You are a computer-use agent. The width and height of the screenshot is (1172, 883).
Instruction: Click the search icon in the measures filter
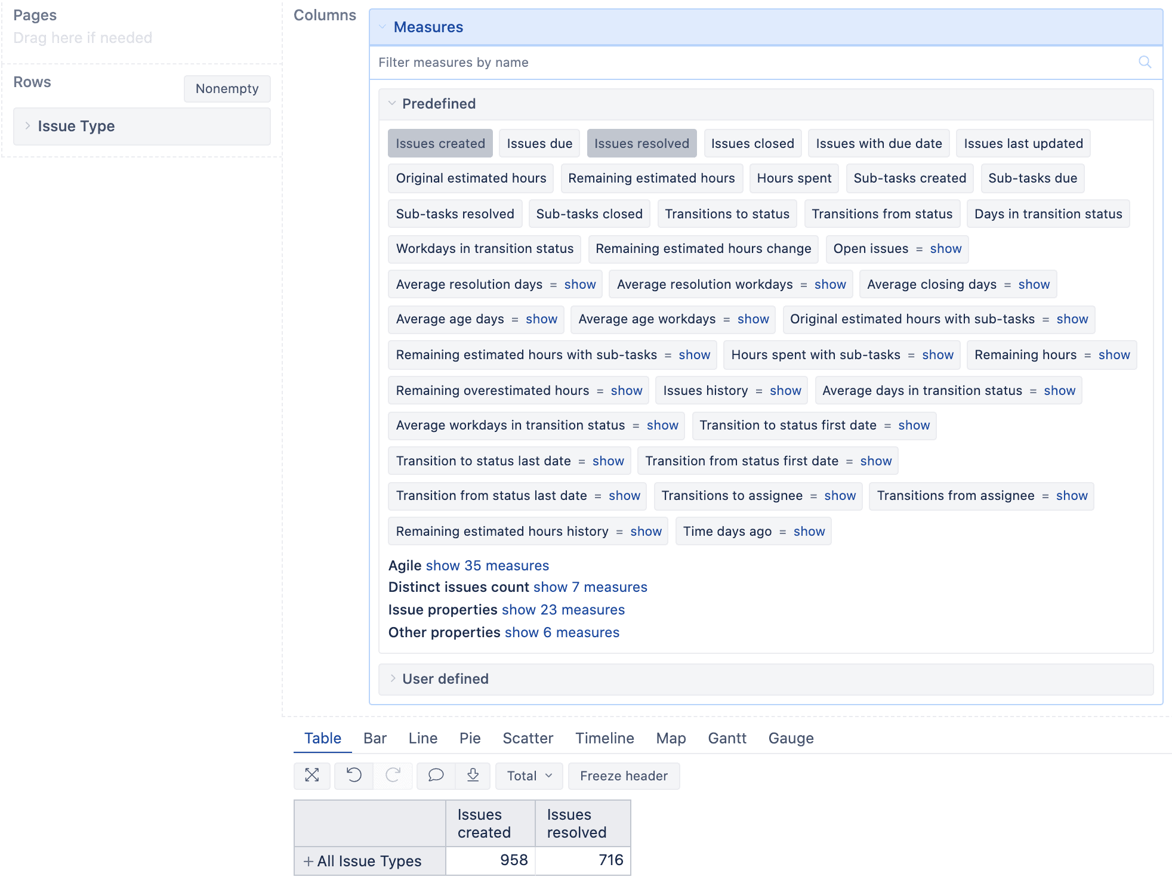point(1145,62)
